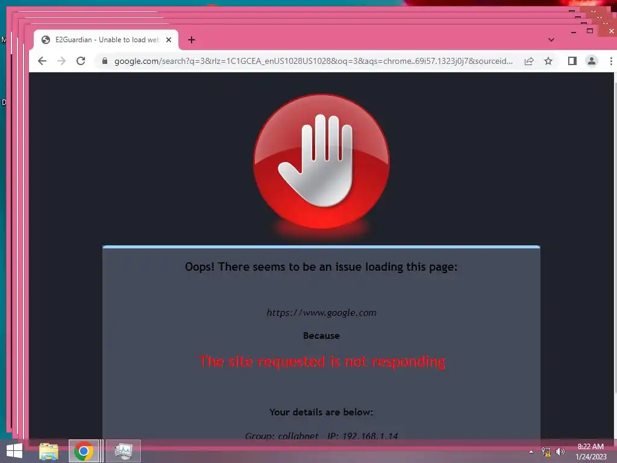This screenshot has width=617, height=463.
Task: Show hidden system tray icons
Action: point(531,452)
